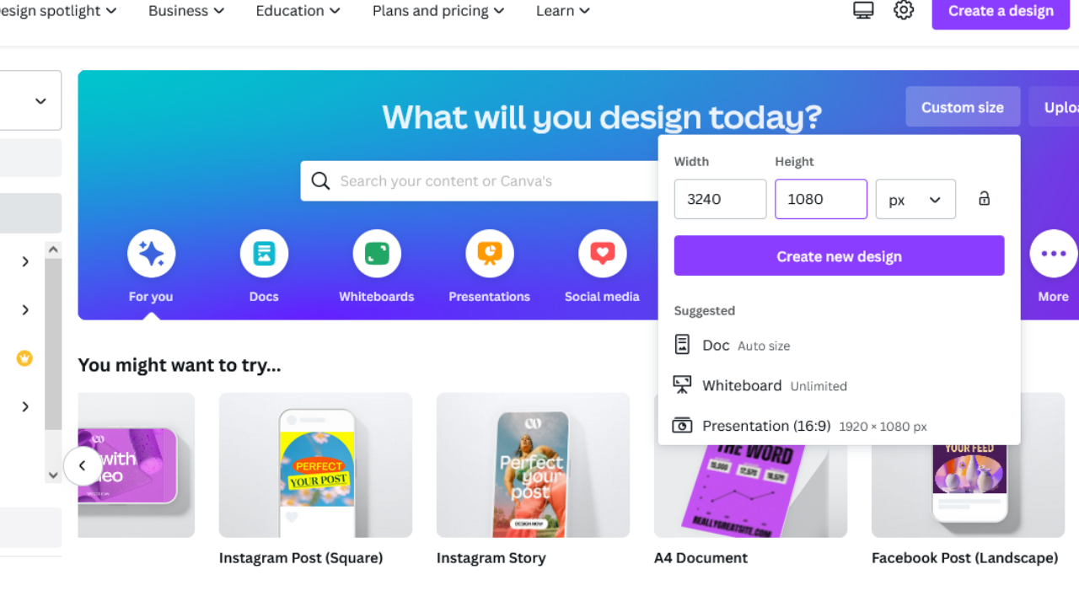Choose the Presentations category icon
Screen dimensions: 1079x607
point(490,254)
